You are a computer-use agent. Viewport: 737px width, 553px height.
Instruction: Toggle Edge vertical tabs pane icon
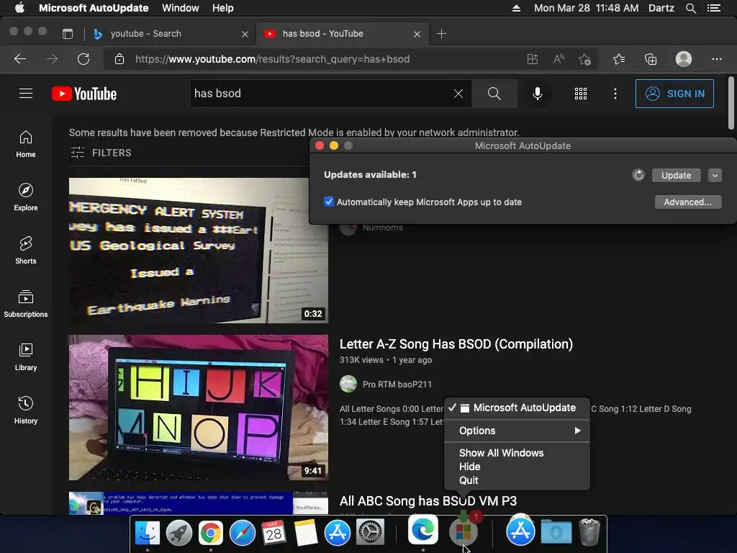point(68,33)
